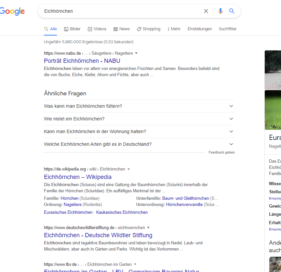Click the newspaper icon next to News

(x=116, y=29)
